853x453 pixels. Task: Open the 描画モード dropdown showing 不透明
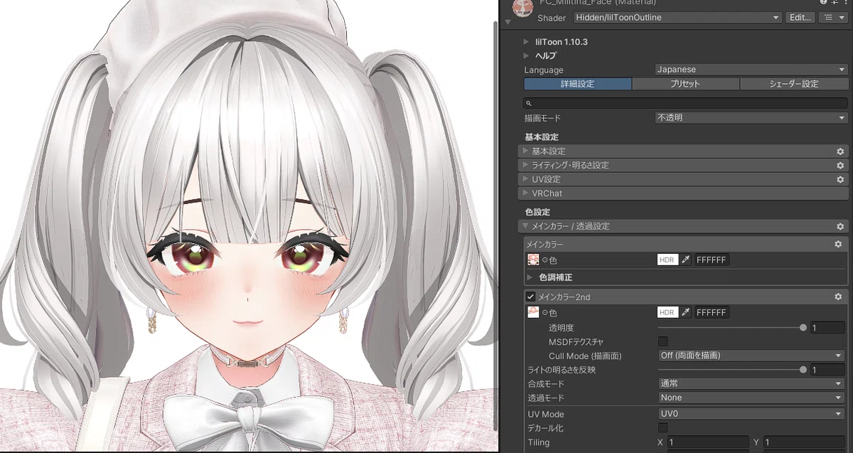[x=751, y=118]
